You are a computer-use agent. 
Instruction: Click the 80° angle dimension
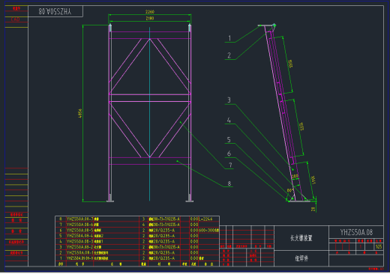coord(290,190)
